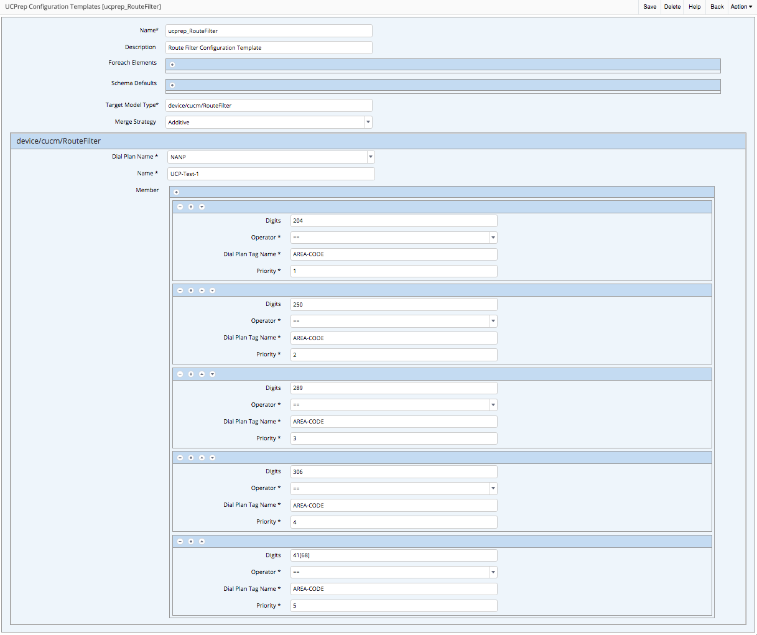This screenshot has height=635, width=757.
Task: Open the Help menu item
Action: click(x=695, y=7)
